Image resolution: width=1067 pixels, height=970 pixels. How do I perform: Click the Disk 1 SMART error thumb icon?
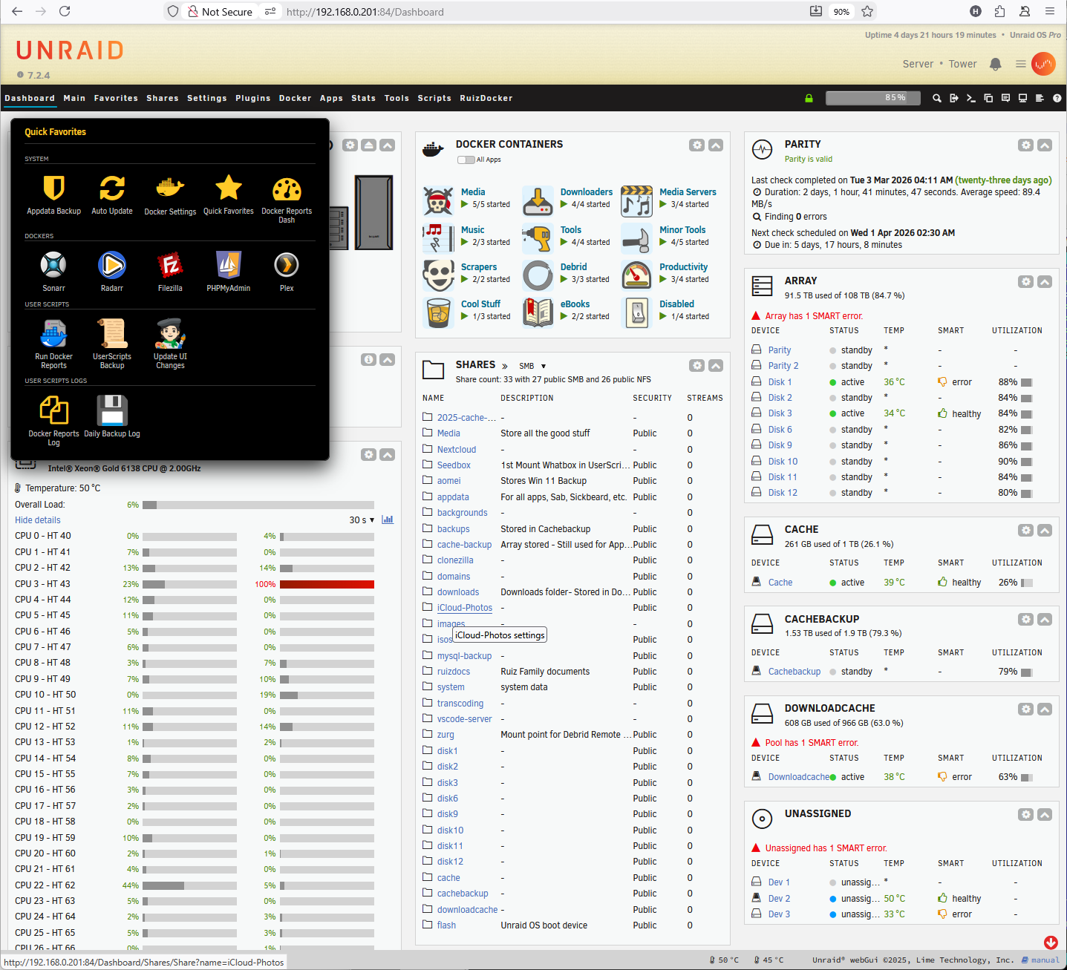pyautogui.click(x=942, y=382)
